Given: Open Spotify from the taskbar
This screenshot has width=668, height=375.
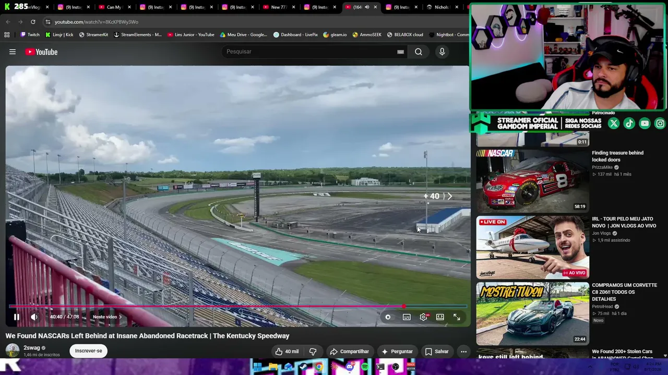Looking at the screenshot, I should pyautogui.click(x=365, y=367).
